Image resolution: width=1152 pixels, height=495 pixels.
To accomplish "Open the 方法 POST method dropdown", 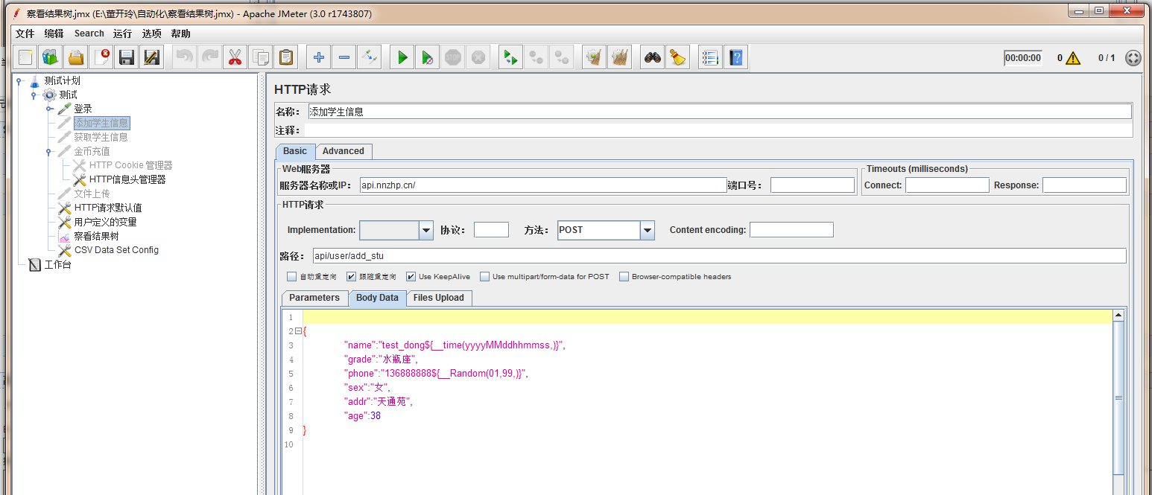I will tap(647, 230).
